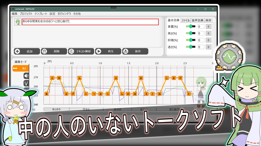The height and width of the screenshot is (146, 261).
Task: Adjust the 高さ[%] slider
Action: [191, 33]
